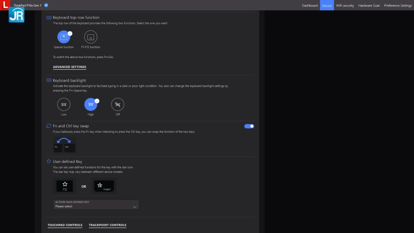The image size is (414, 233).
Task: Click the blue verified checkmark beside ThinkPad P16s
Action: (46, 5)
